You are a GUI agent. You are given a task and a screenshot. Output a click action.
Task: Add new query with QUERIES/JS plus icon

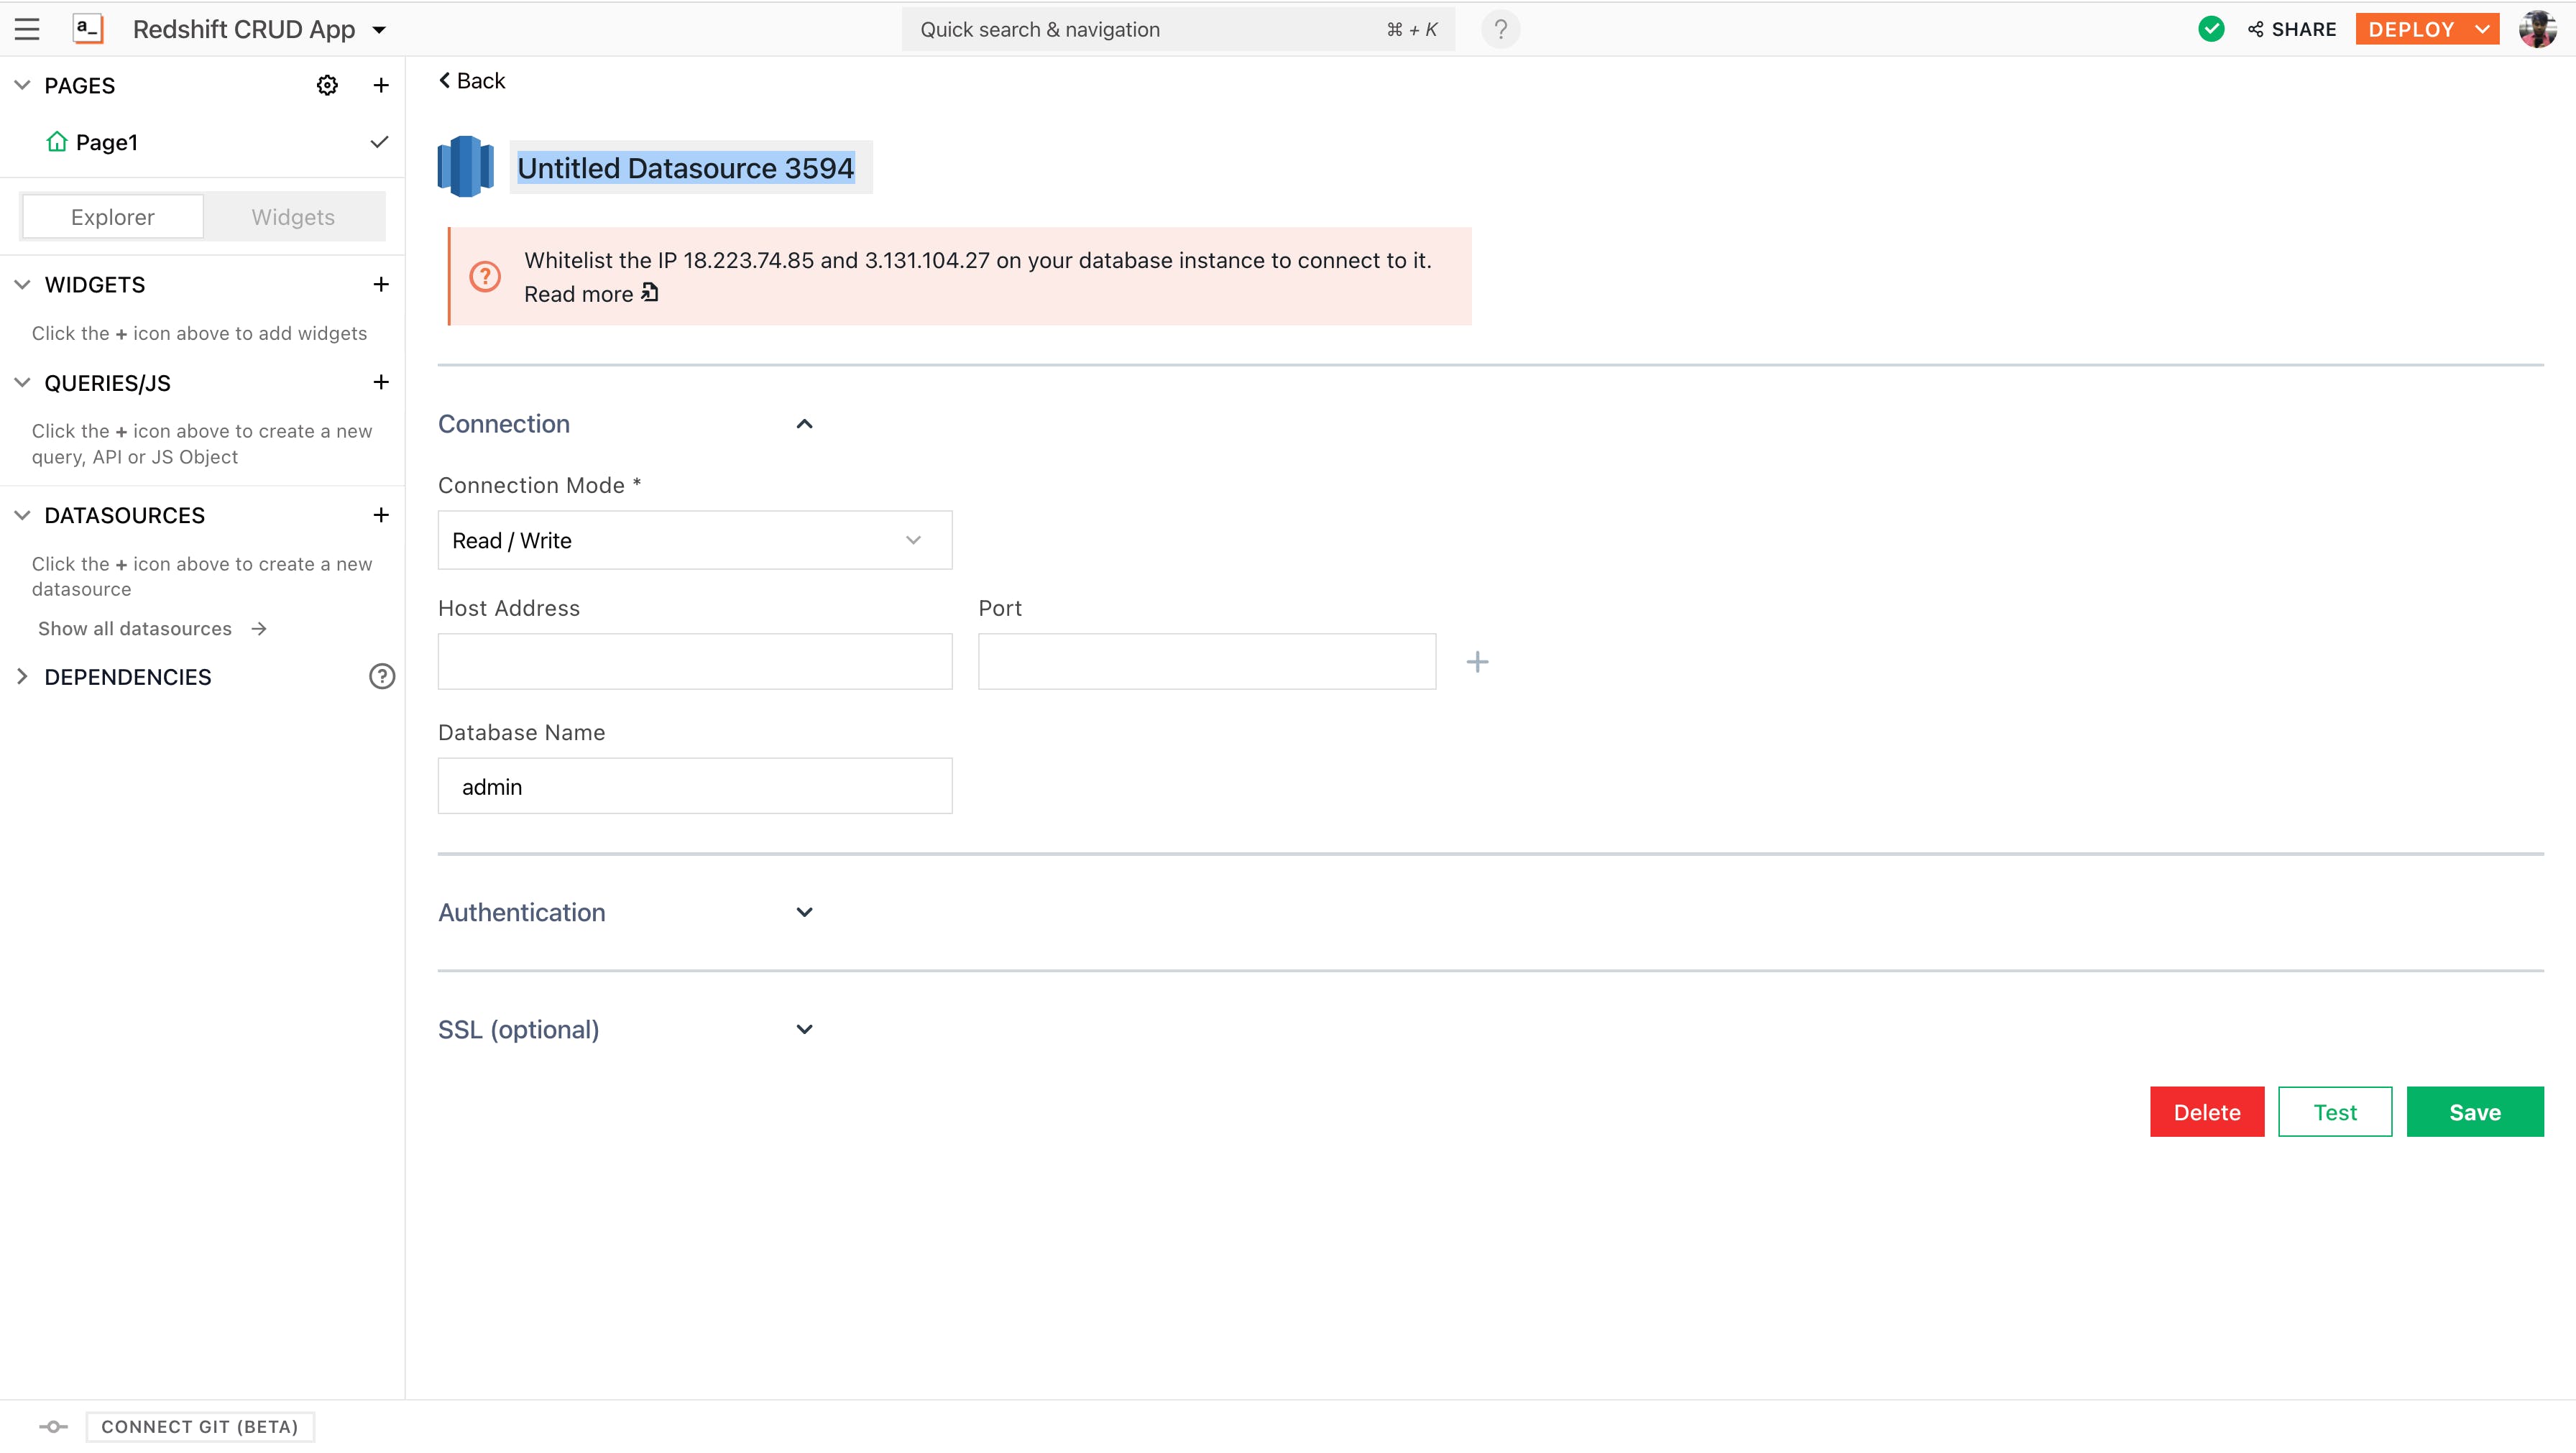tap(381, 383)
